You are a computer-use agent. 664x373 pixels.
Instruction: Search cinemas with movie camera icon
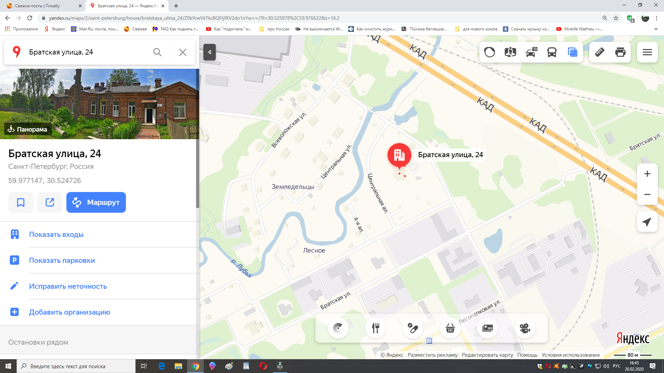(525, 328)
